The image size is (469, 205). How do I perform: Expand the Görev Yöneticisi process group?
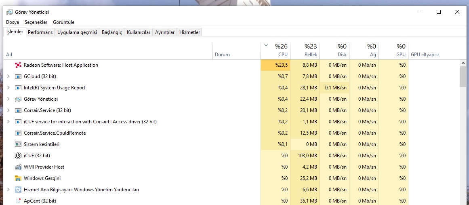click(8, 99)
